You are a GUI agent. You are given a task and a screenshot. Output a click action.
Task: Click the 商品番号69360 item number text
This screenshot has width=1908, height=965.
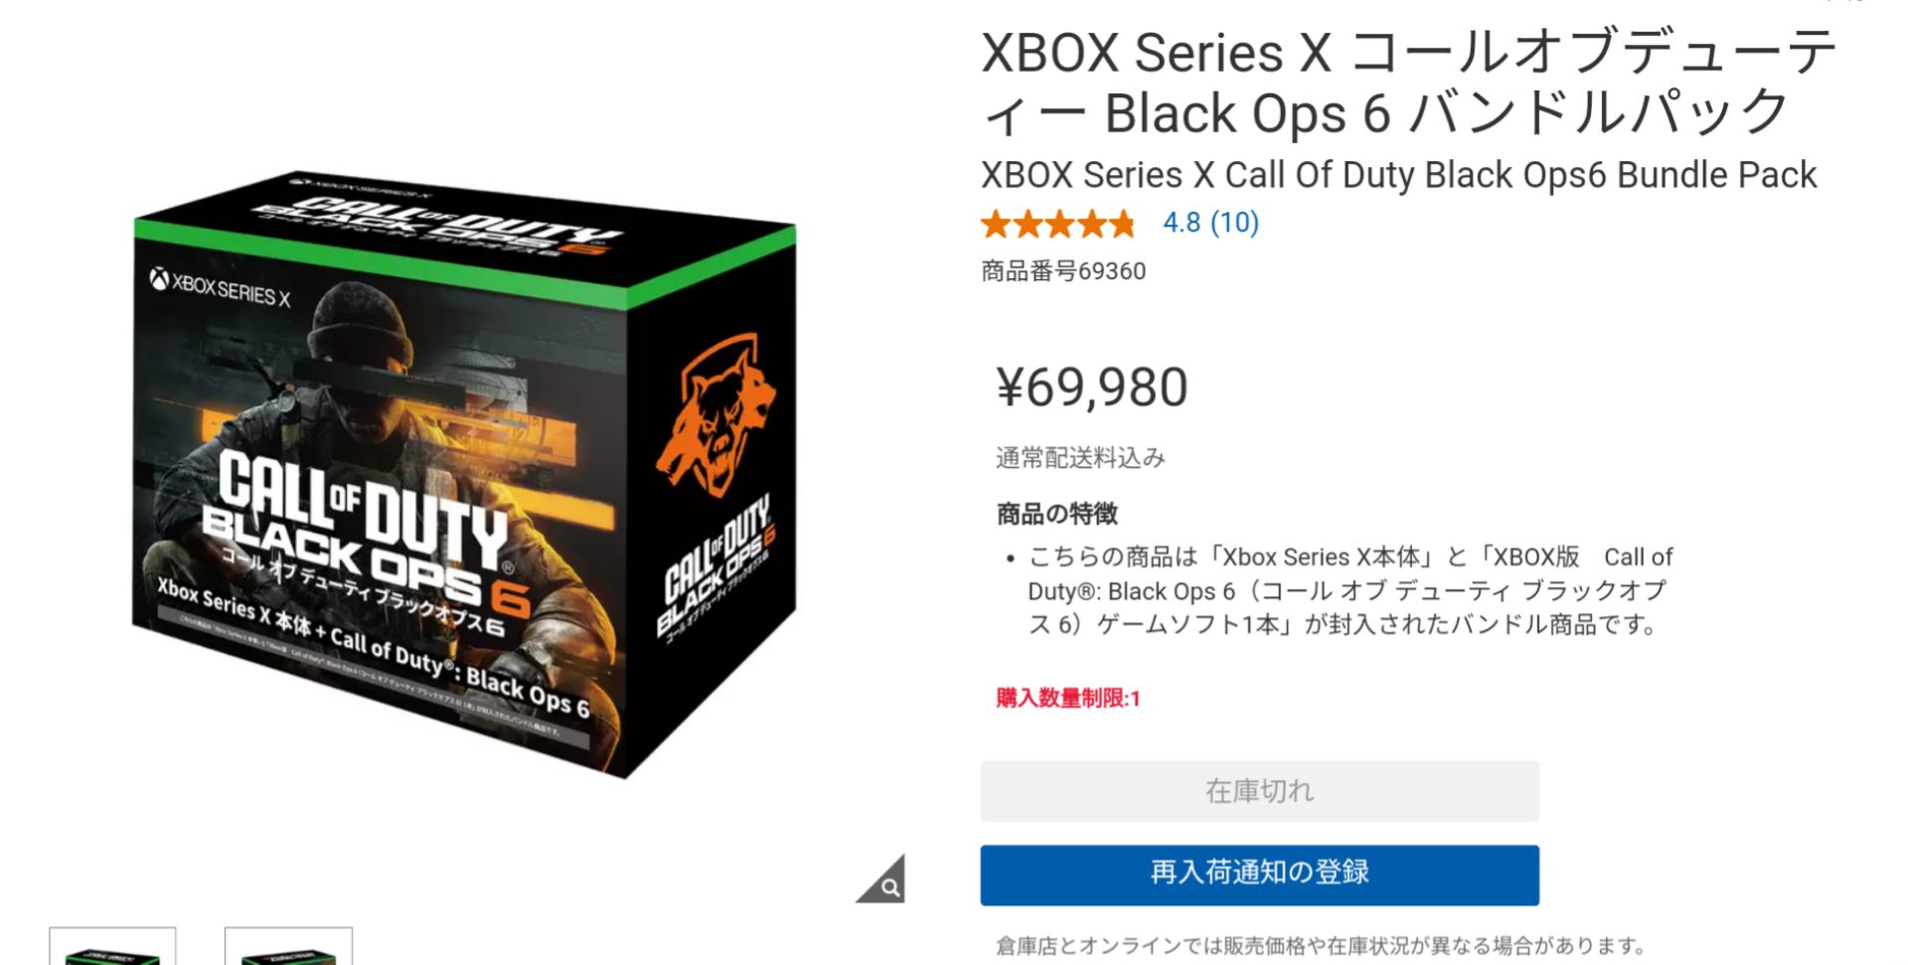click(x=1063, y=271)
